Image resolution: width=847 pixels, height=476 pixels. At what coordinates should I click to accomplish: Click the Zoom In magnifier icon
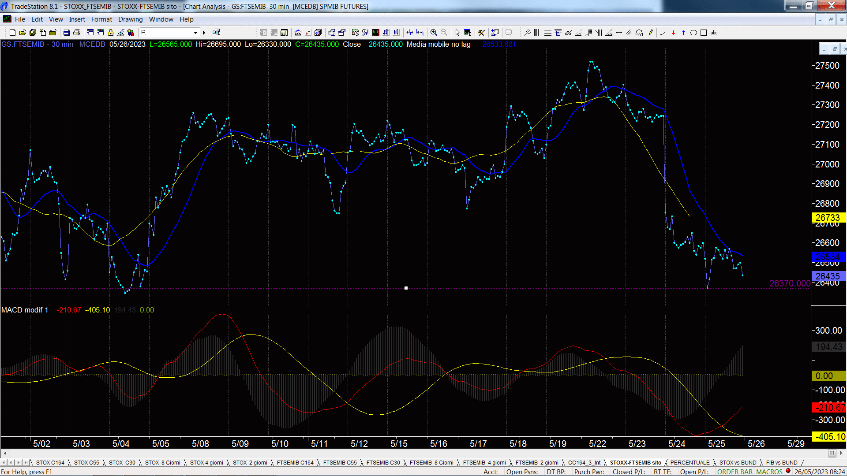point(434,33)
